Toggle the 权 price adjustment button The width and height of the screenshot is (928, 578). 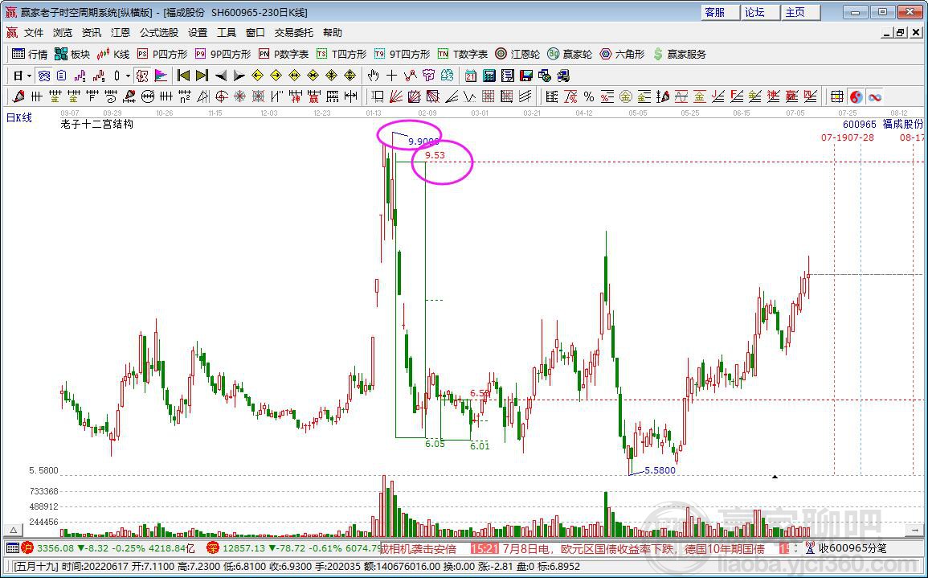point(142,76)
